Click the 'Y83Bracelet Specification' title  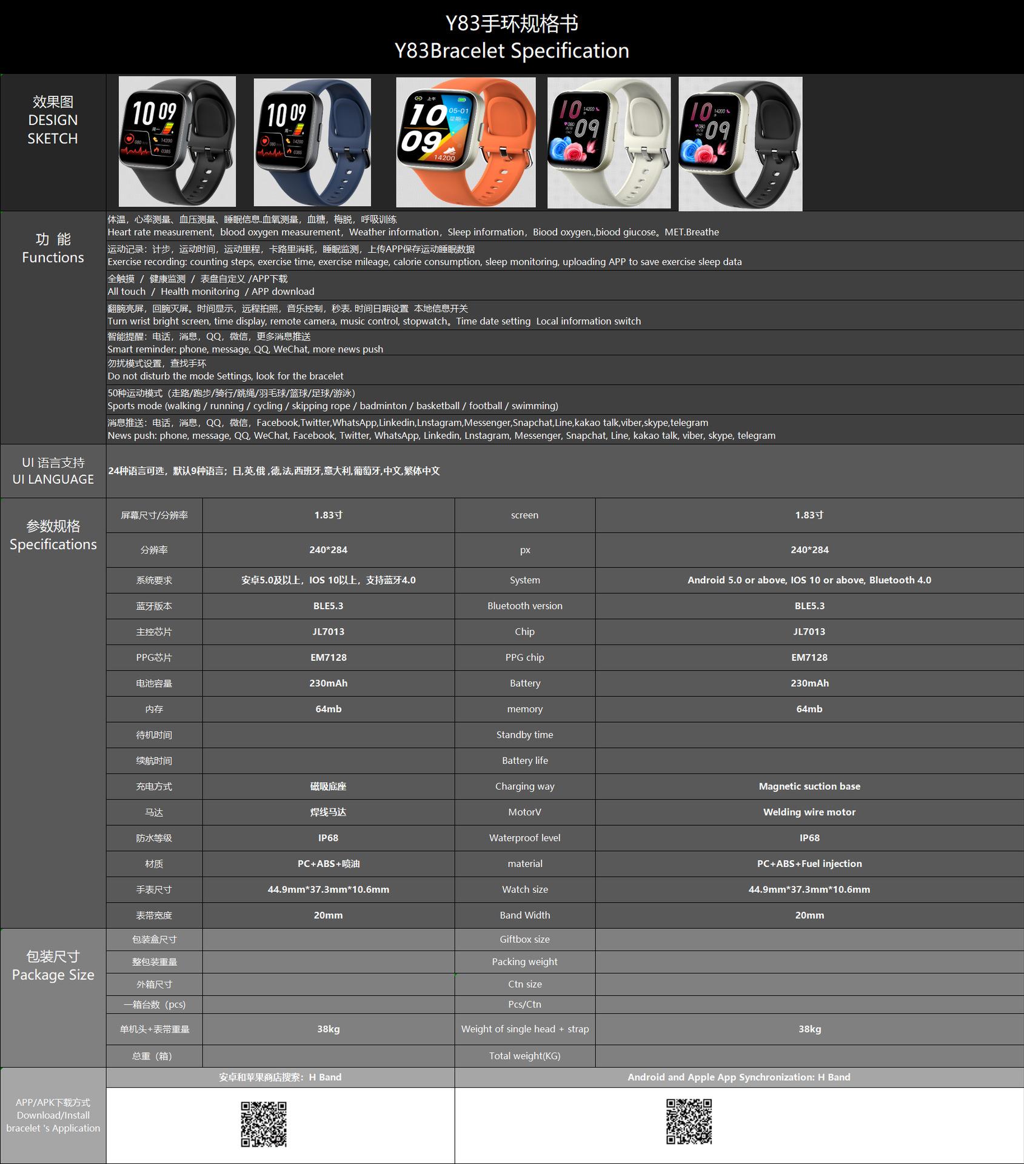click(x=512, y=51)
